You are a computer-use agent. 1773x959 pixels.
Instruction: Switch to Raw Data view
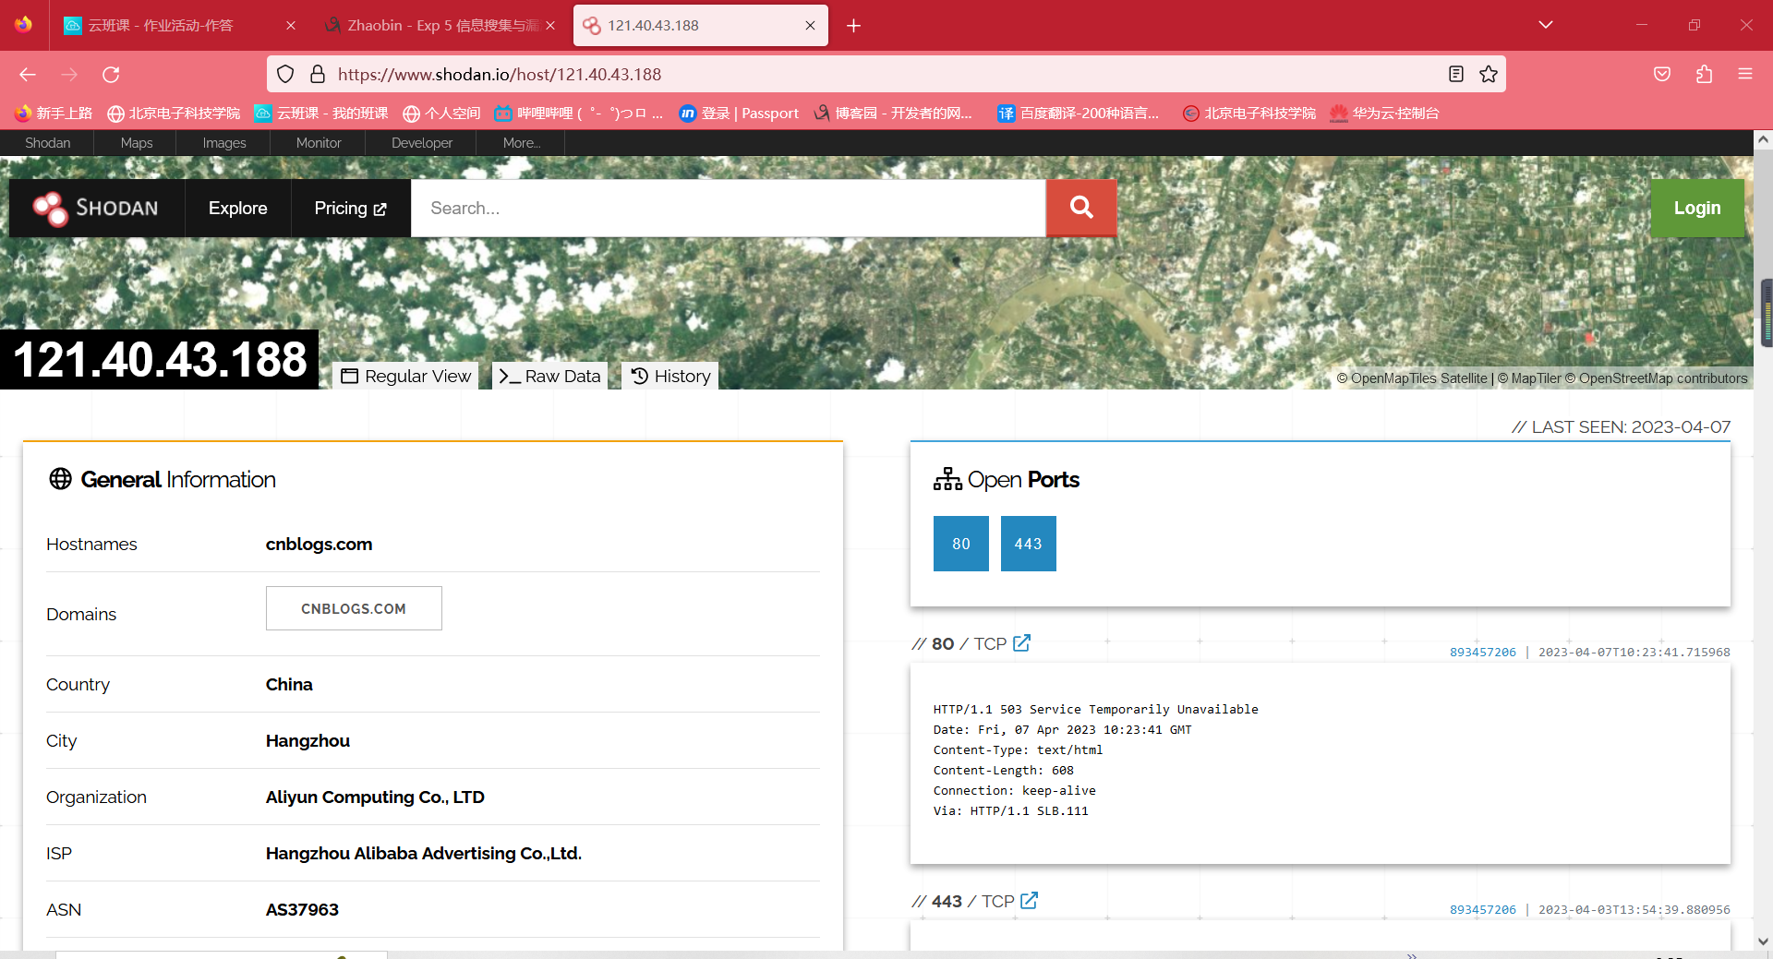[x=549, y=376]
